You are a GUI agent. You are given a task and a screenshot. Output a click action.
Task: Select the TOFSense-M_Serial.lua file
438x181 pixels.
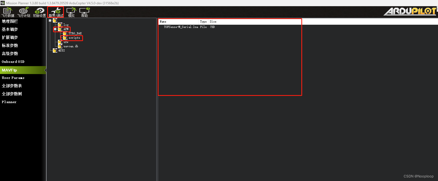click(x=181, y=27)
